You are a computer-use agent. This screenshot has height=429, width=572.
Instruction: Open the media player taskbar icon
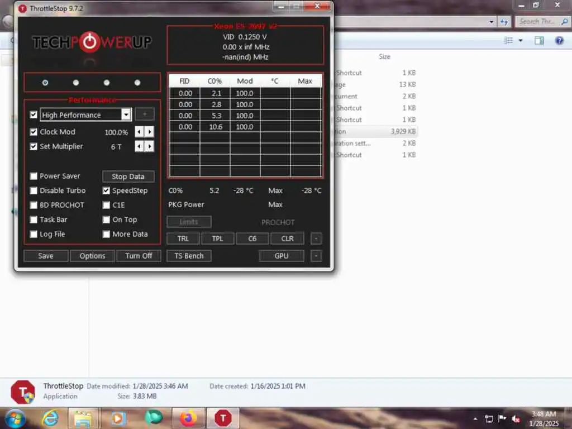[x=118, y=418]
